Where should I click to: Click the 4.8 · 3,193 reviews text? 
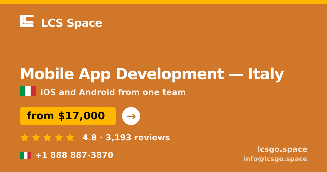pos(126,138)
